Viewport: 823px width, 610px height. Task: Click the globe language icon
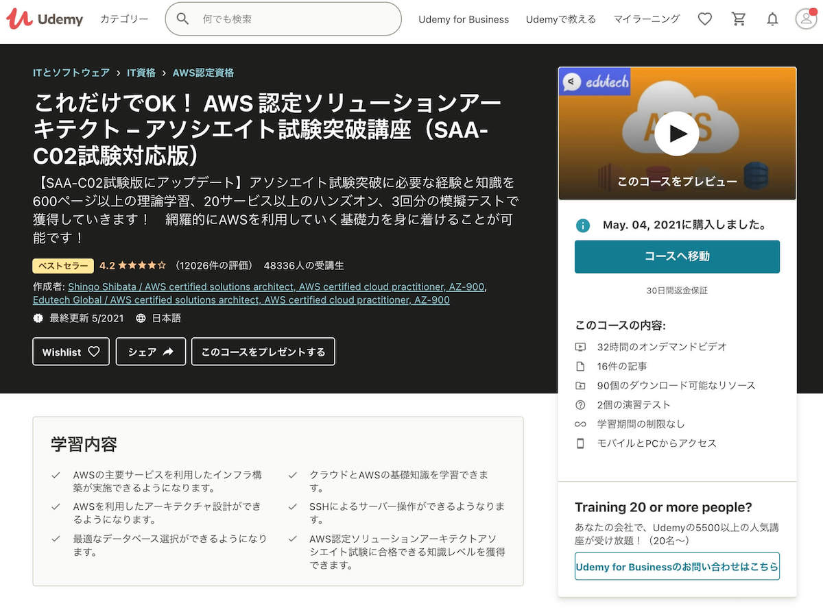pos(141,318)
